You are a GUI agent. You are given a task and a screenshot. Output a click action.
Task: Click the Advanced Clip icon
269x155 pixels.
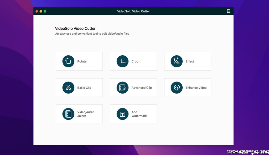click(x=122, y=87)
